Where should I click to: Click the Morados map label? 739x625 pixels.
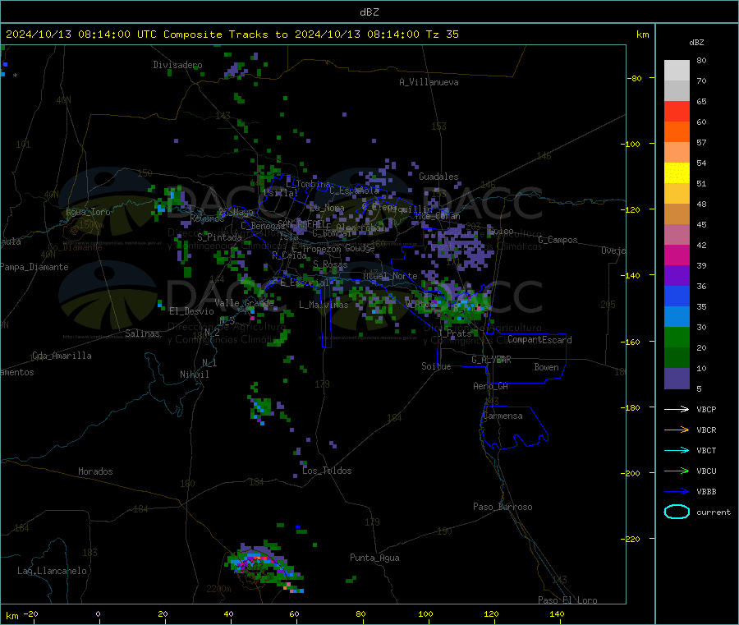[95, 471]
